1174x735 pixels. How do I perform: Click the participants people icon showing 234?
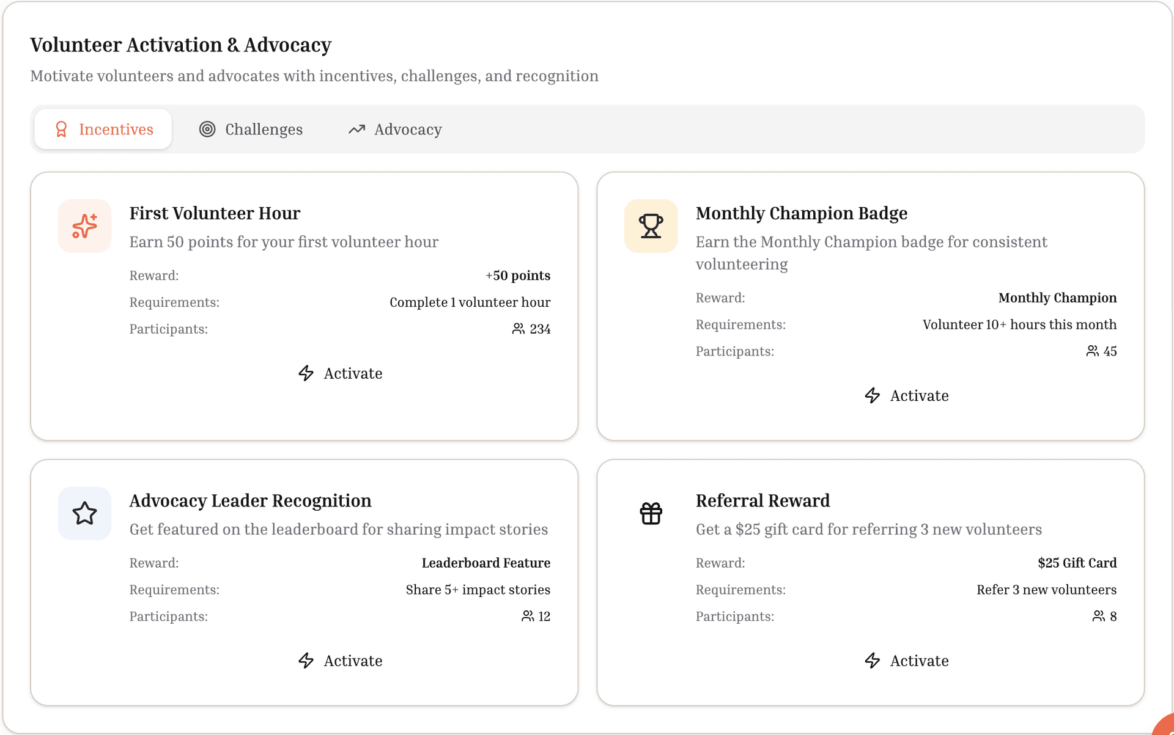pos(518,329)
